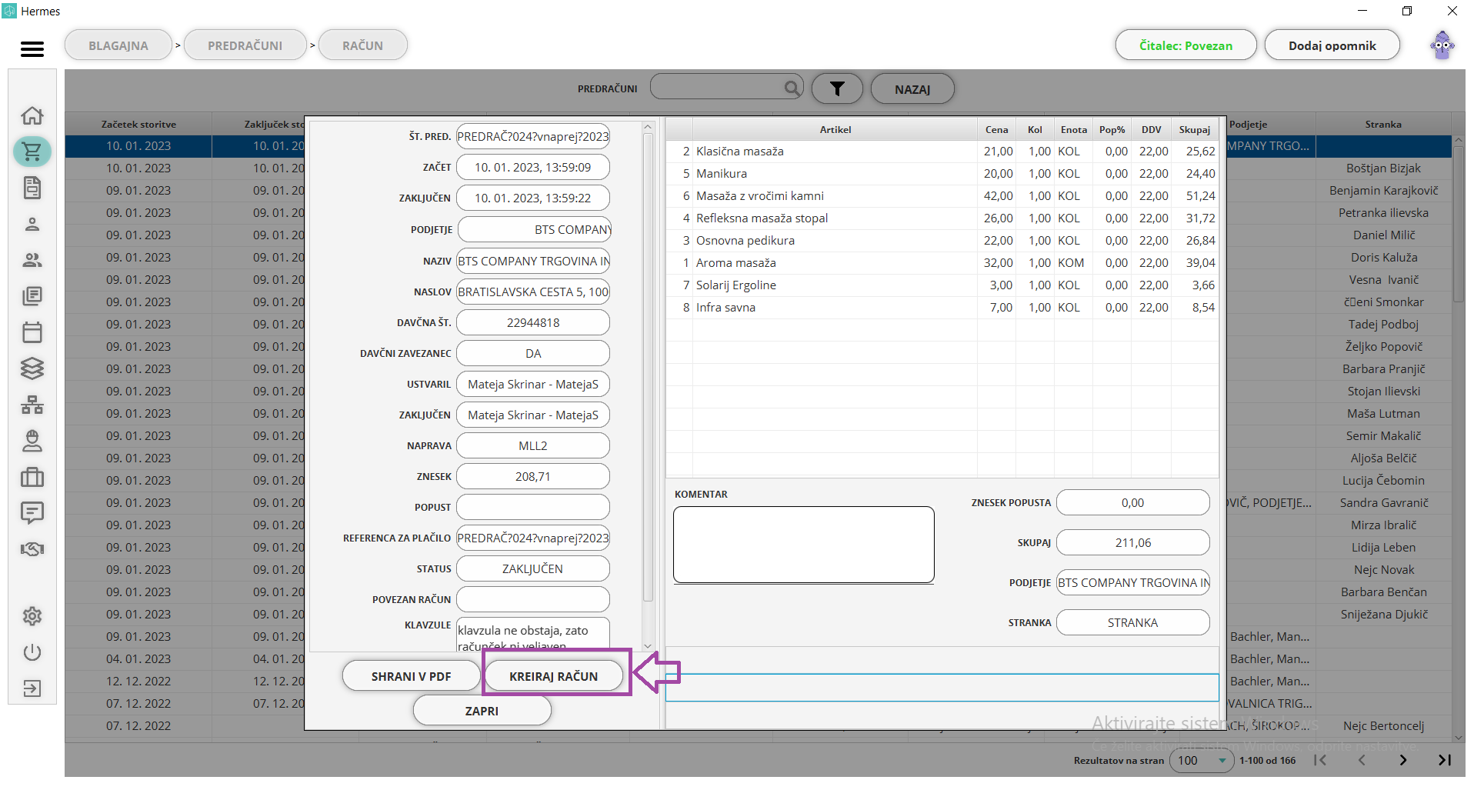Open the stacked pages sidebar icon
The image size is (1474, 790).
click(32, 296)
